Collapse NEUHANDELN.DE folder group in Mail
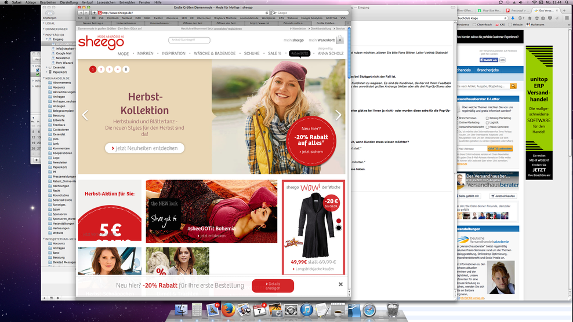 tap(43, 78)
